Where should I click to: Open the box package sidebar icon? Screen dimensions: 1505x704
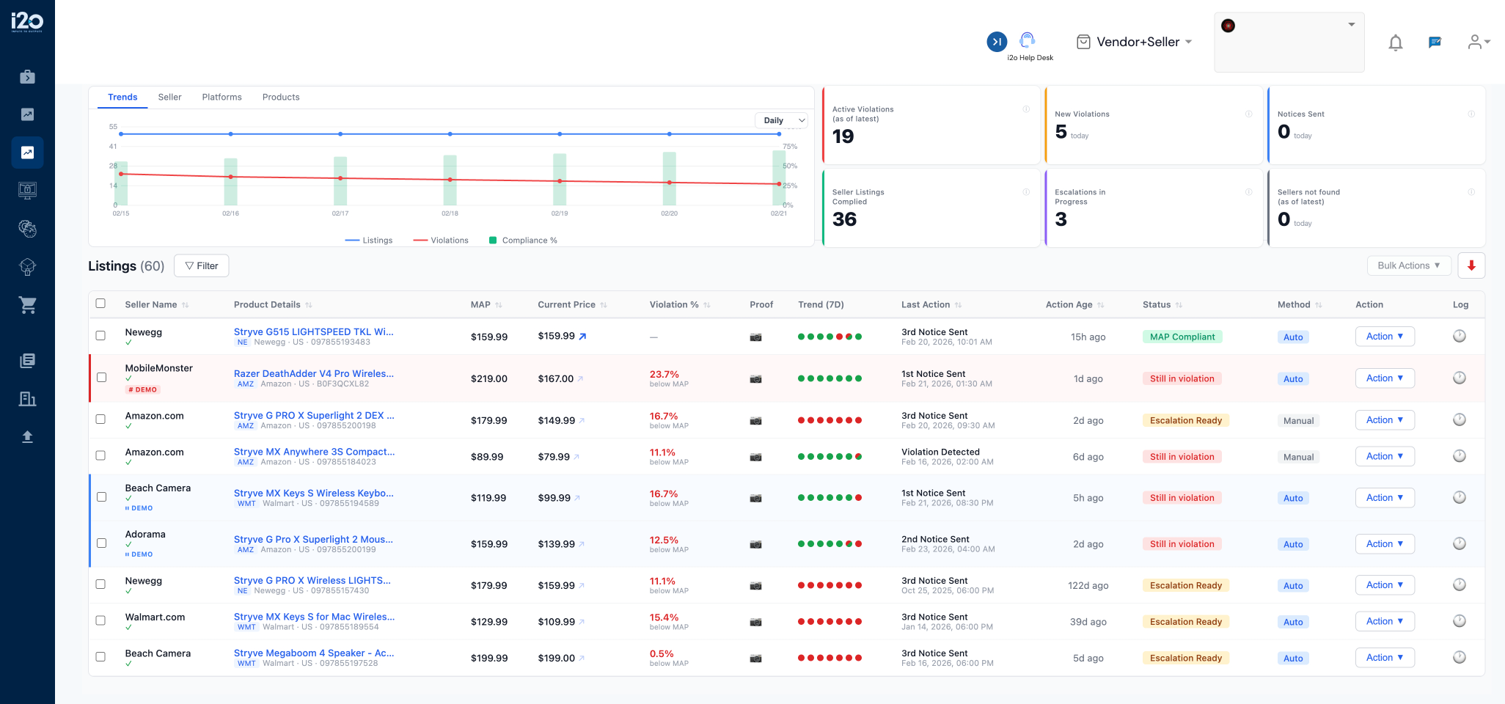[x=27, y=267]
